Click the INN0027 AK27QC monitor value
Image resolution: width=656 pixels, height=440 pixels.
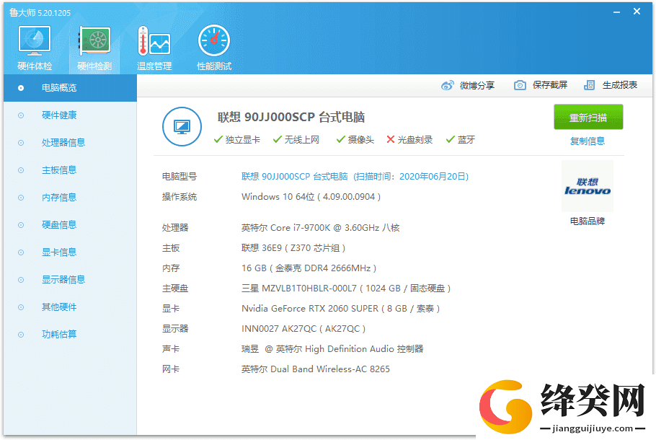tap(303, 329)
